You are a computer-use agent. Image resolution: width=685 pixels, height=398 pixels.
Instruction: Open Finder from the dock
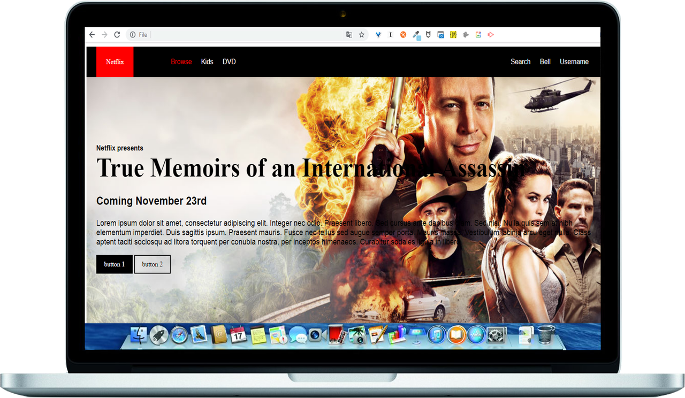(139, 335)
